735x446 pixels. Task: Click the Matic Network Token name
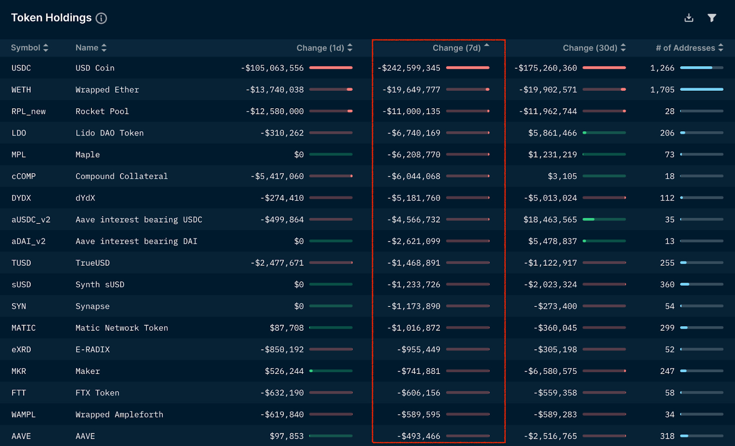122,328
